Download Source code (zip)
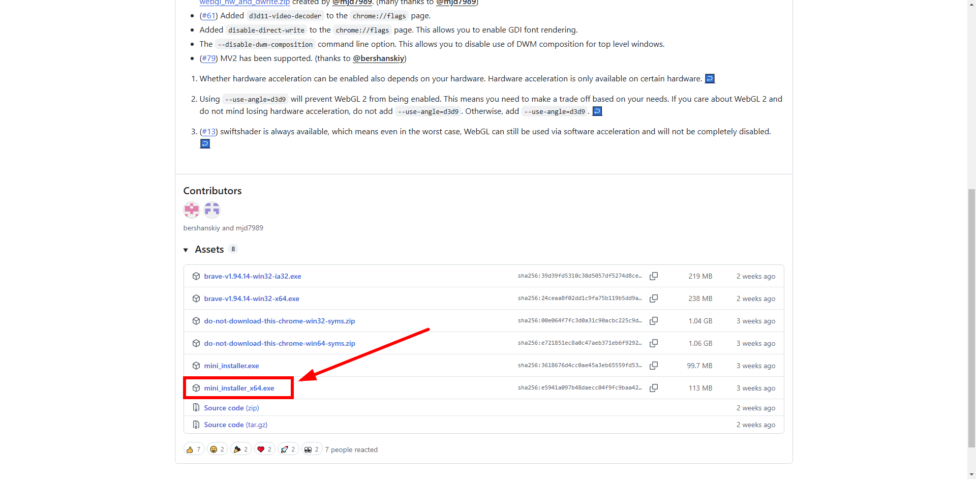The image size is (976, 479). tap(231, 408)
